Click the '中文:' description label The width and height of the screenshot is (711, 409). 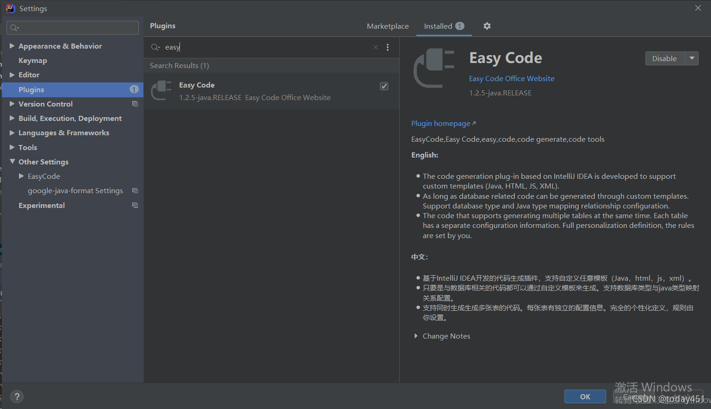click(x=420, y=257)
